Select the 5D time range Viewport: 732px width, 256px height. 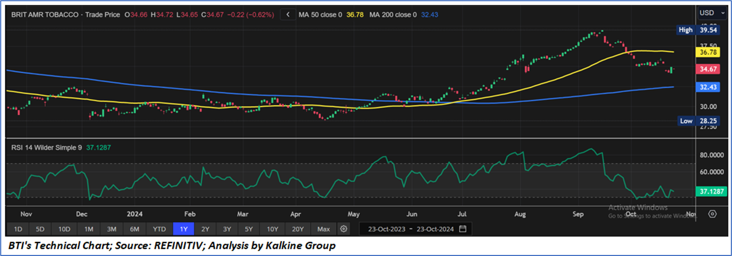pyautogui.click(x=40, y=229)
